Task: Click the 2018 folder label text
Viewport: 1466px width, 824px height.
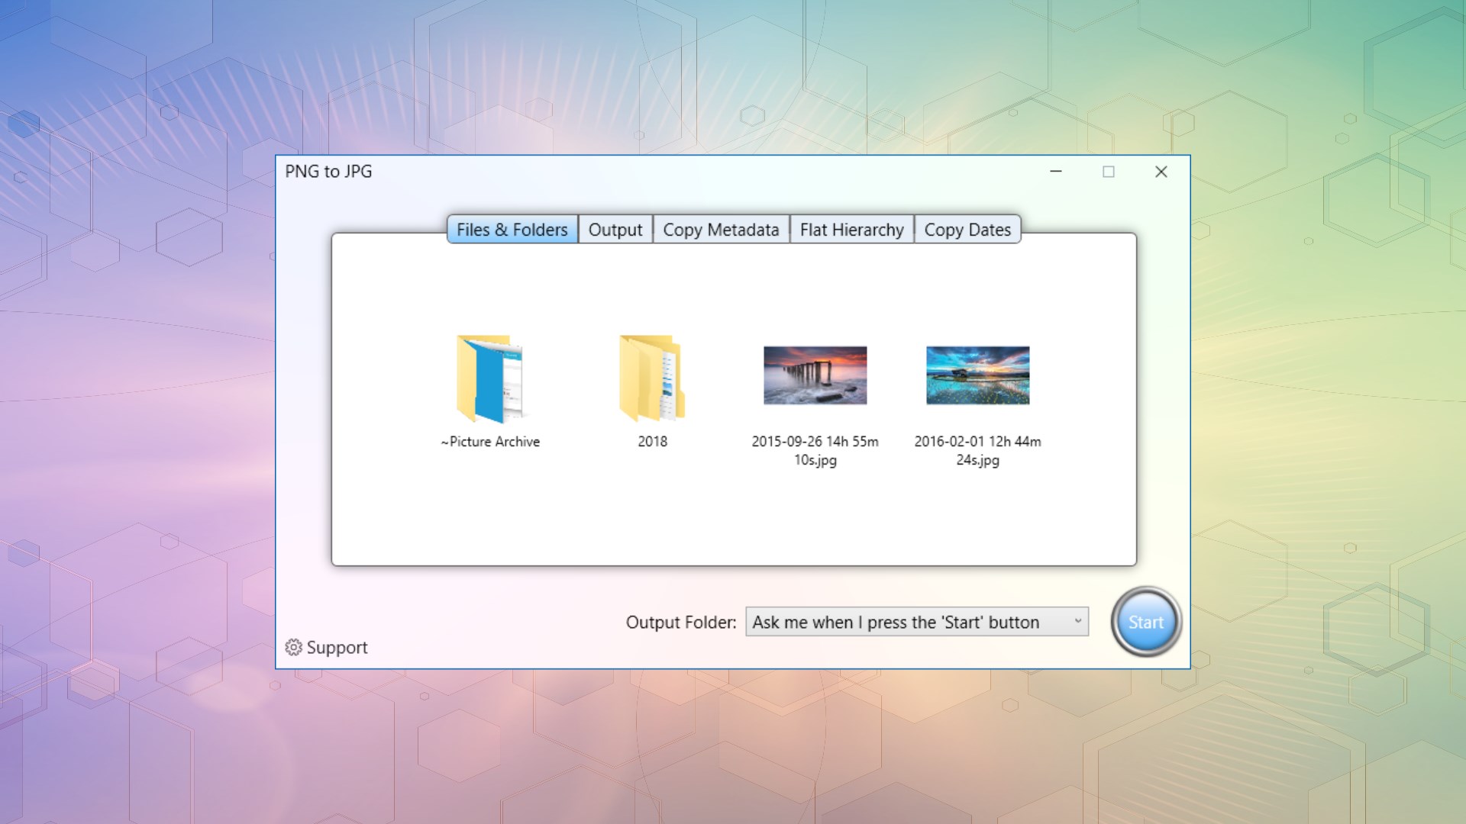Action: tap(652, 442)
